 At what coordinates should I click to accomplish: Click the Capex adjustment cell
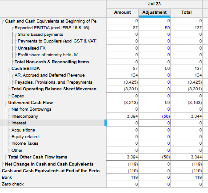[x=154, y=96]
